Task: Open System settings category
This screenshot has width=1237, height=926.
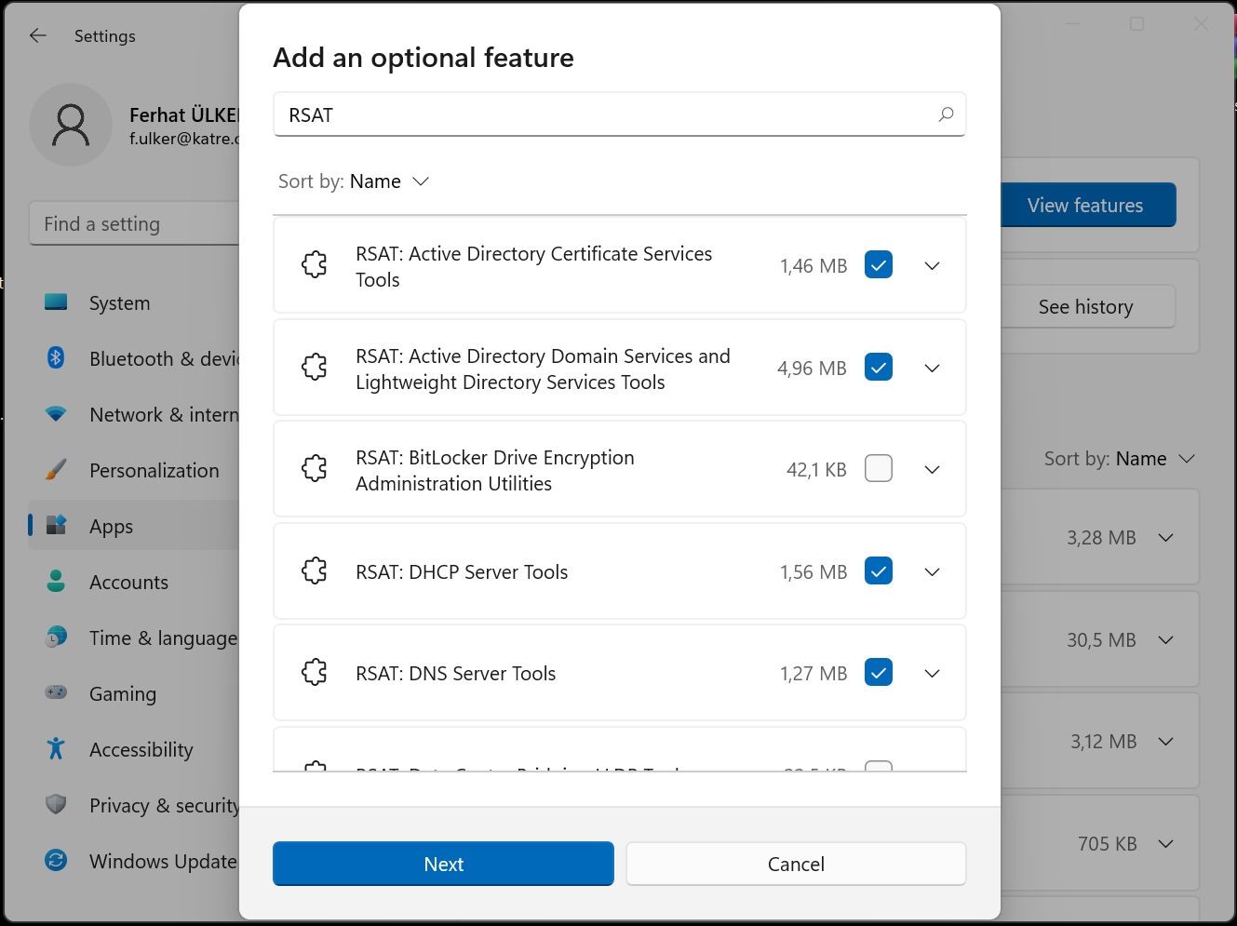Action: point(135,302)
